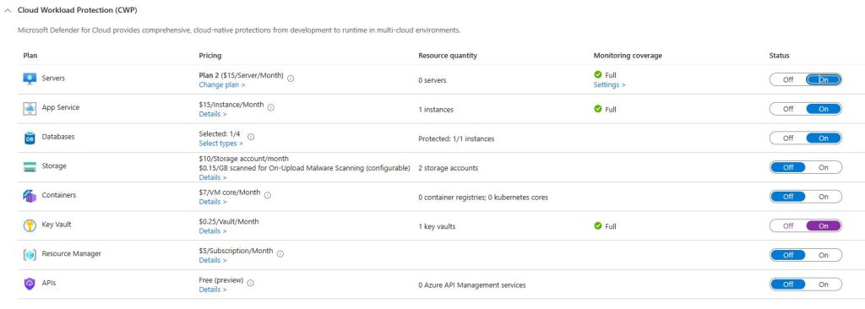Click the Storage plan icon

[x=30, y=167]
